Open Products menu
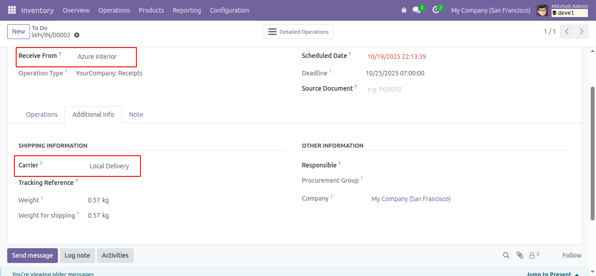 [151, 10]
